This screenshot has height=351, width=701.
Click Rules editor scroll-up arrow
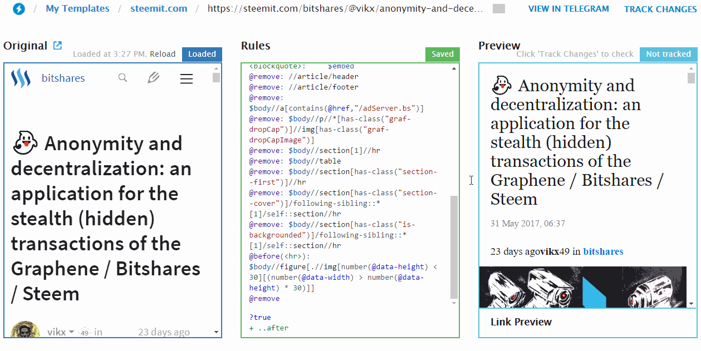[x=454, y=68]
